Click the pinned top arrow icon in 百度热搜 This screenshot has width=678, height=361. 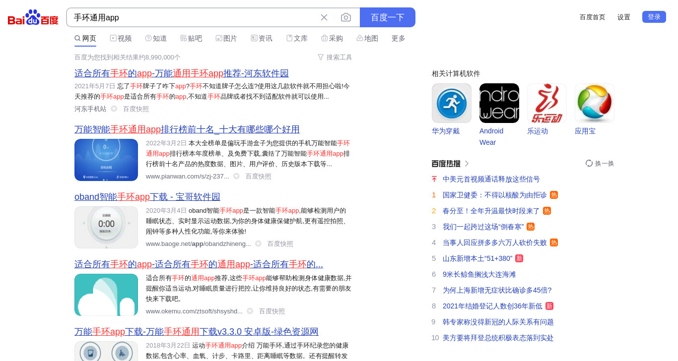click(434, 179)
